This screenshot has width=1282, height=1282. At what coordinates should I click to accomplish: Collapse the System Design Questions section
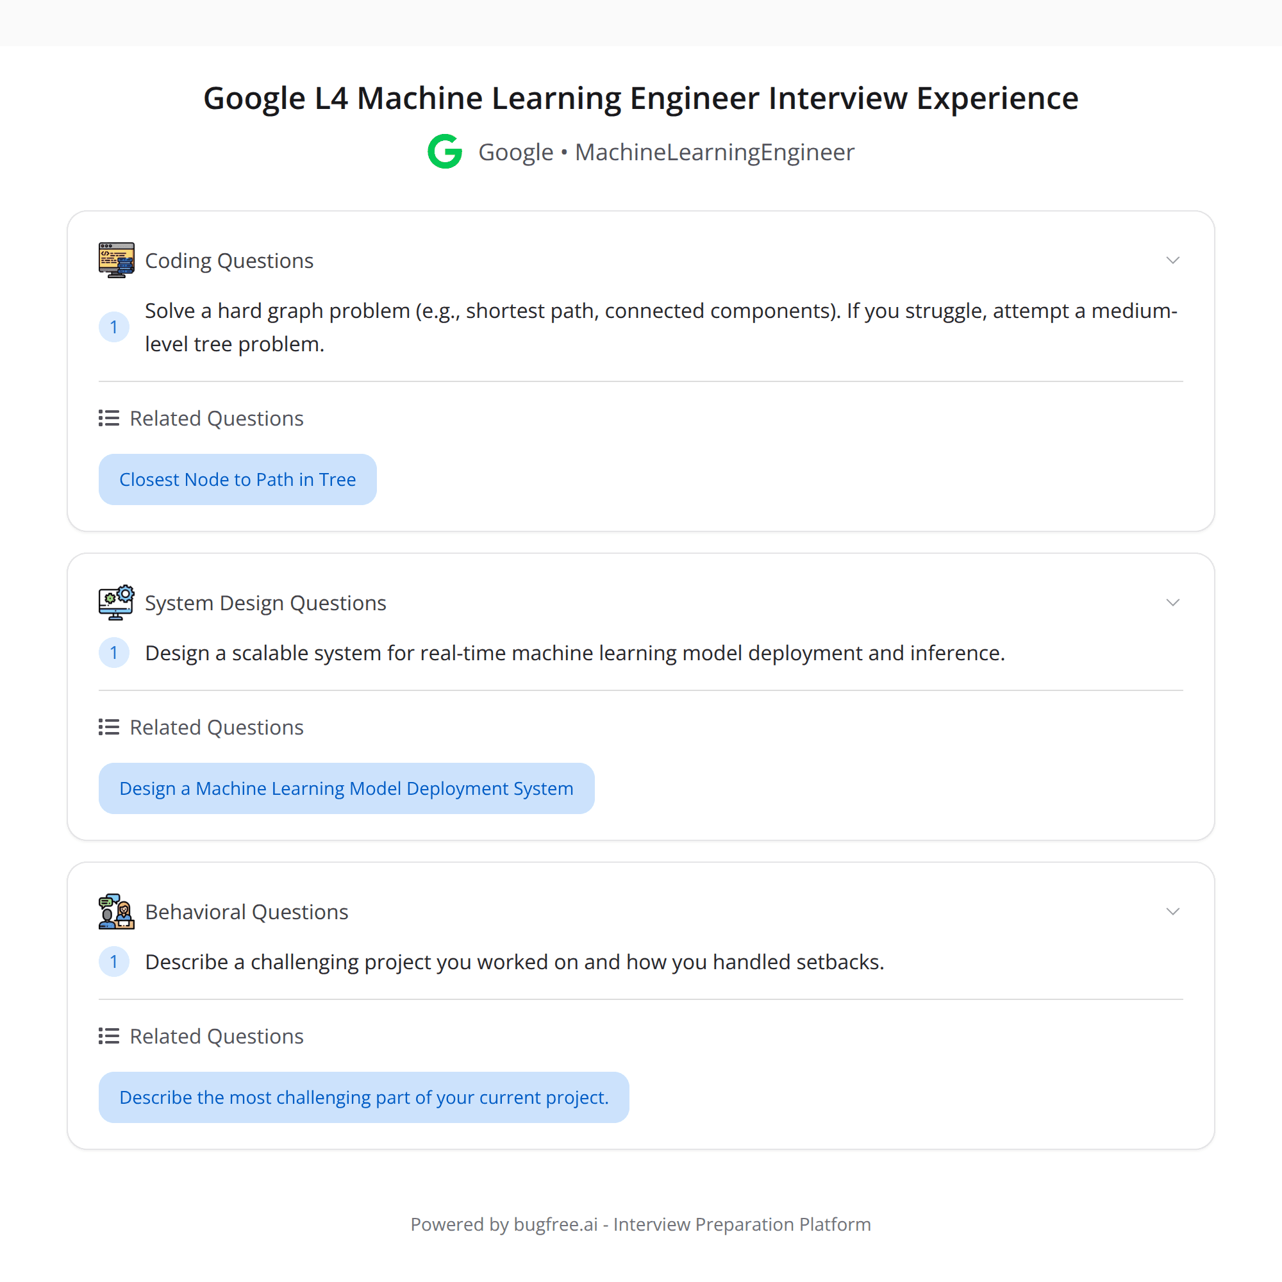pos(1173,603)
